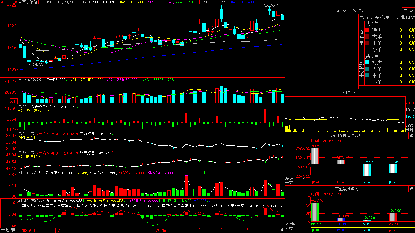Click the 已成交委托单成交量统计 header
The height and width of the screenshot is (233, 415).
(x=387, y=17)
